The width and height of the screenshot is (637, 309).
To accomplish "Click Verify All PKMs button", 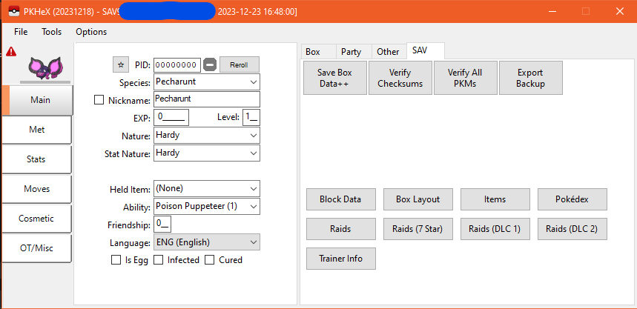I will coord(466,78).
